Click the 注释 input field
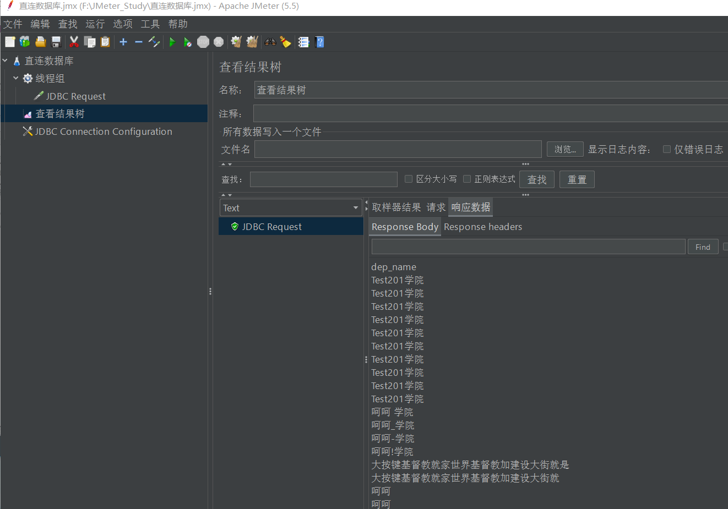Viewport: 728px width, 509px height. 491,113
